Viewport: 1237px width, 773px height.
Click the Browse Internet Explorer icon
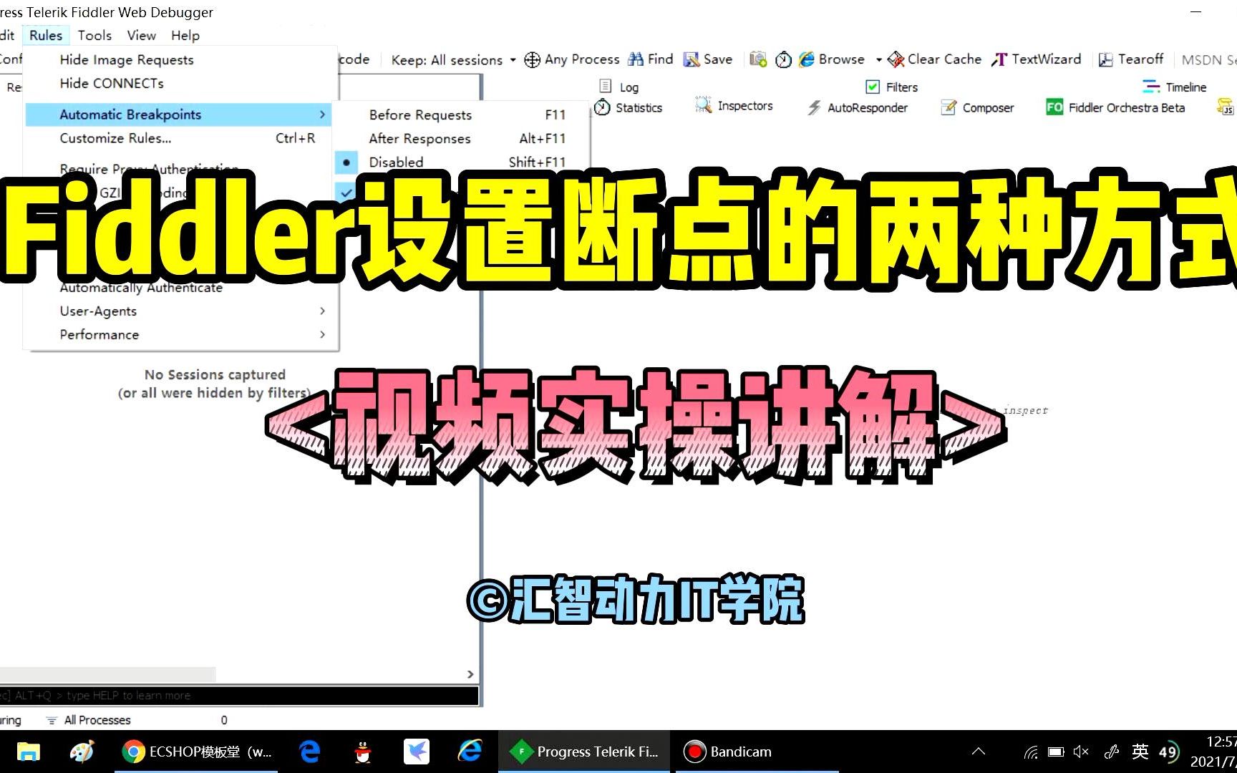point(807,59)
